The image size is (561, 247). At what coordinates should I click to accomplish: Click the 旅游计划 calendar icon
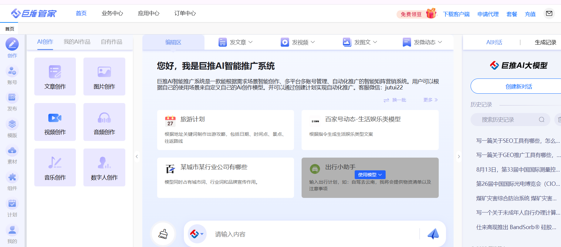point(170,121)
